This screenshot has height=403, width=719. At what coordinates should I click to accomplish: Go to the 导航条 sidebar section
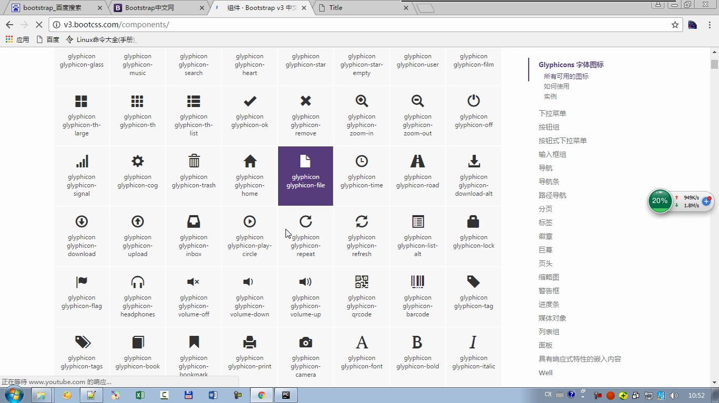pos(549,182)
